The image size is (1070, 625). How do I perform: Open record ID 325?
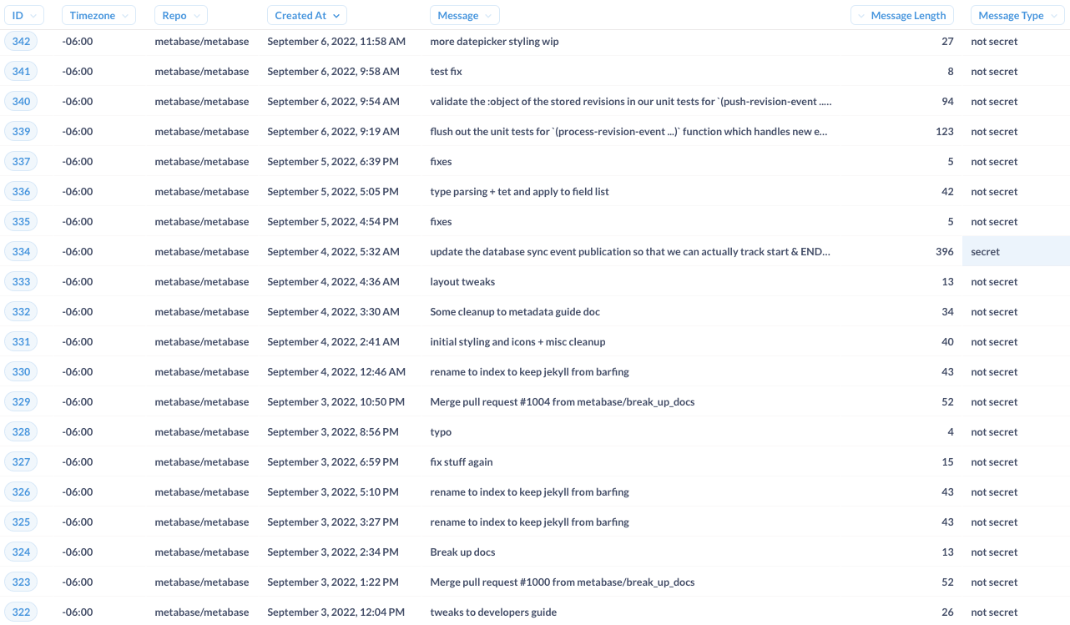pos(21,522)
